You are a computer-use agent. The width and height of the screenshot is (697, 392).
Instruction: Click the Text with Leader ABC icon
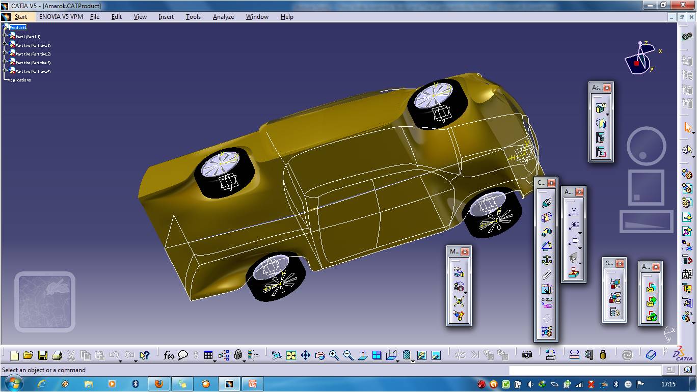pyautogui.click(x=574, y=226)
